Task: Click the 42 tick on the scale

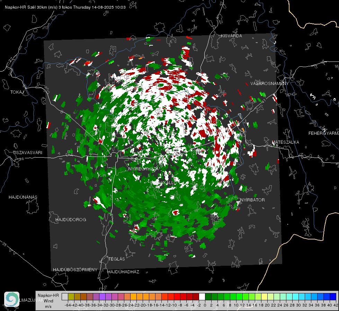Action: (336, 305)
